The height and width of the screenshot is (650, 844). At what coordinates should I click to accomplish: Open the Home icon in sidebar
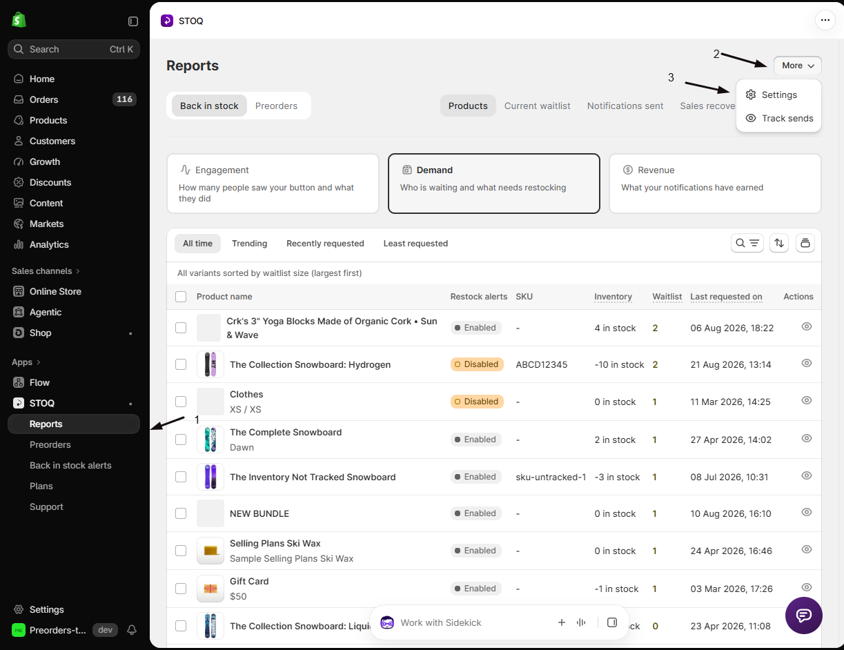click(19, 79)
